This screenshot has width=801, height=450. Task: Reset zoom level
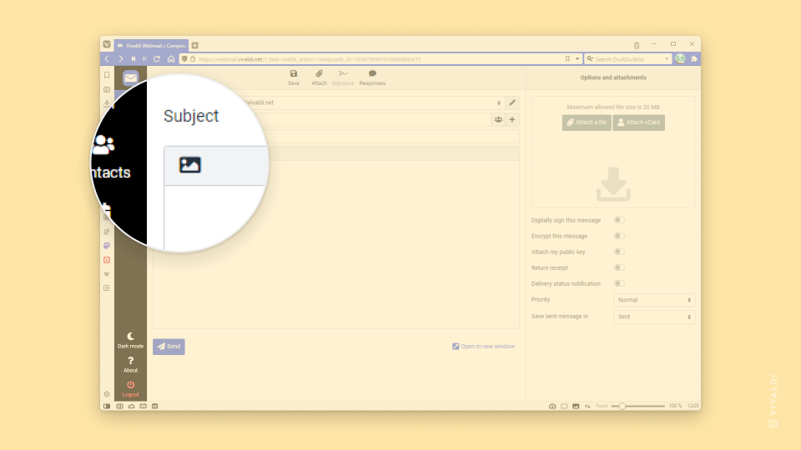coord(602,406)
